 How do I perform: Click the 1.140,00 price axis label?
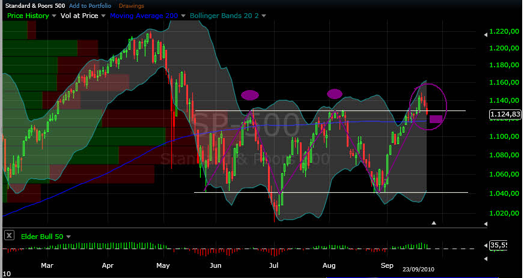click(504, 100)
